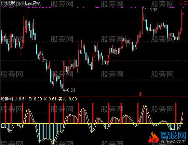This screenshot has width=188, height=145.
Task: Click the red S marker above indicator panel
Action: [x=140, y=94]
